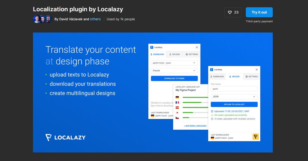The image size is (308, 161).
Task: Click 4 nodes uploaded with multiple versions
Action: tap(235, 119)
